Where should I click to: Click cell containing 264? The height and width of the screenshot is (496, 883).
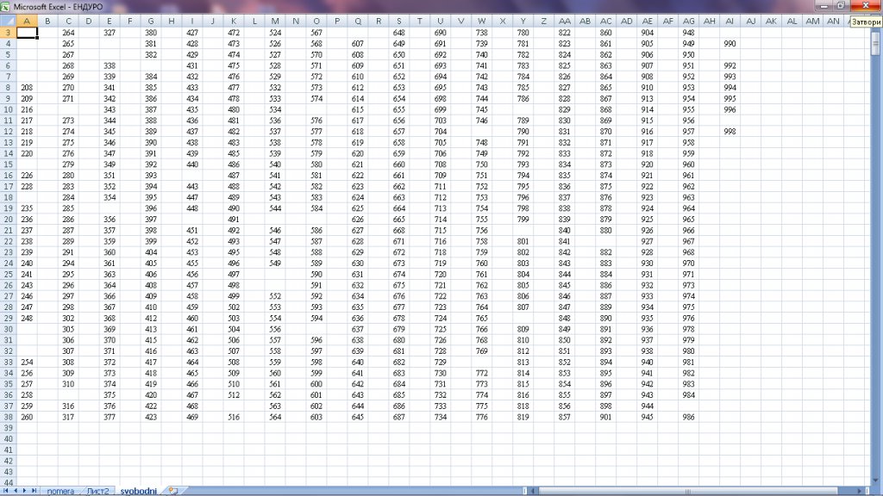pos(69,33)
